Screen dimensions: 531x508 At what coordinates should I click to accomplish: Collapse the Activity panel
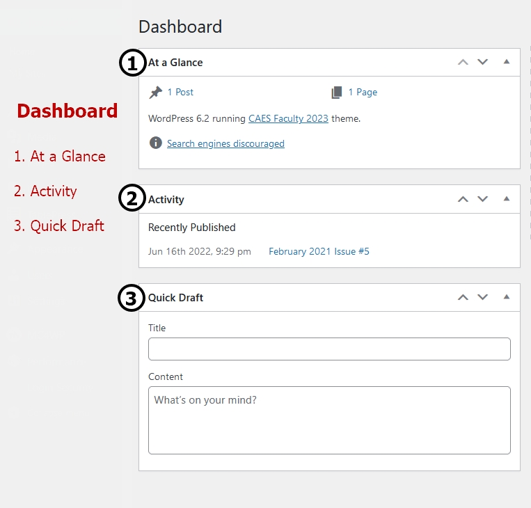pos(507,199)
